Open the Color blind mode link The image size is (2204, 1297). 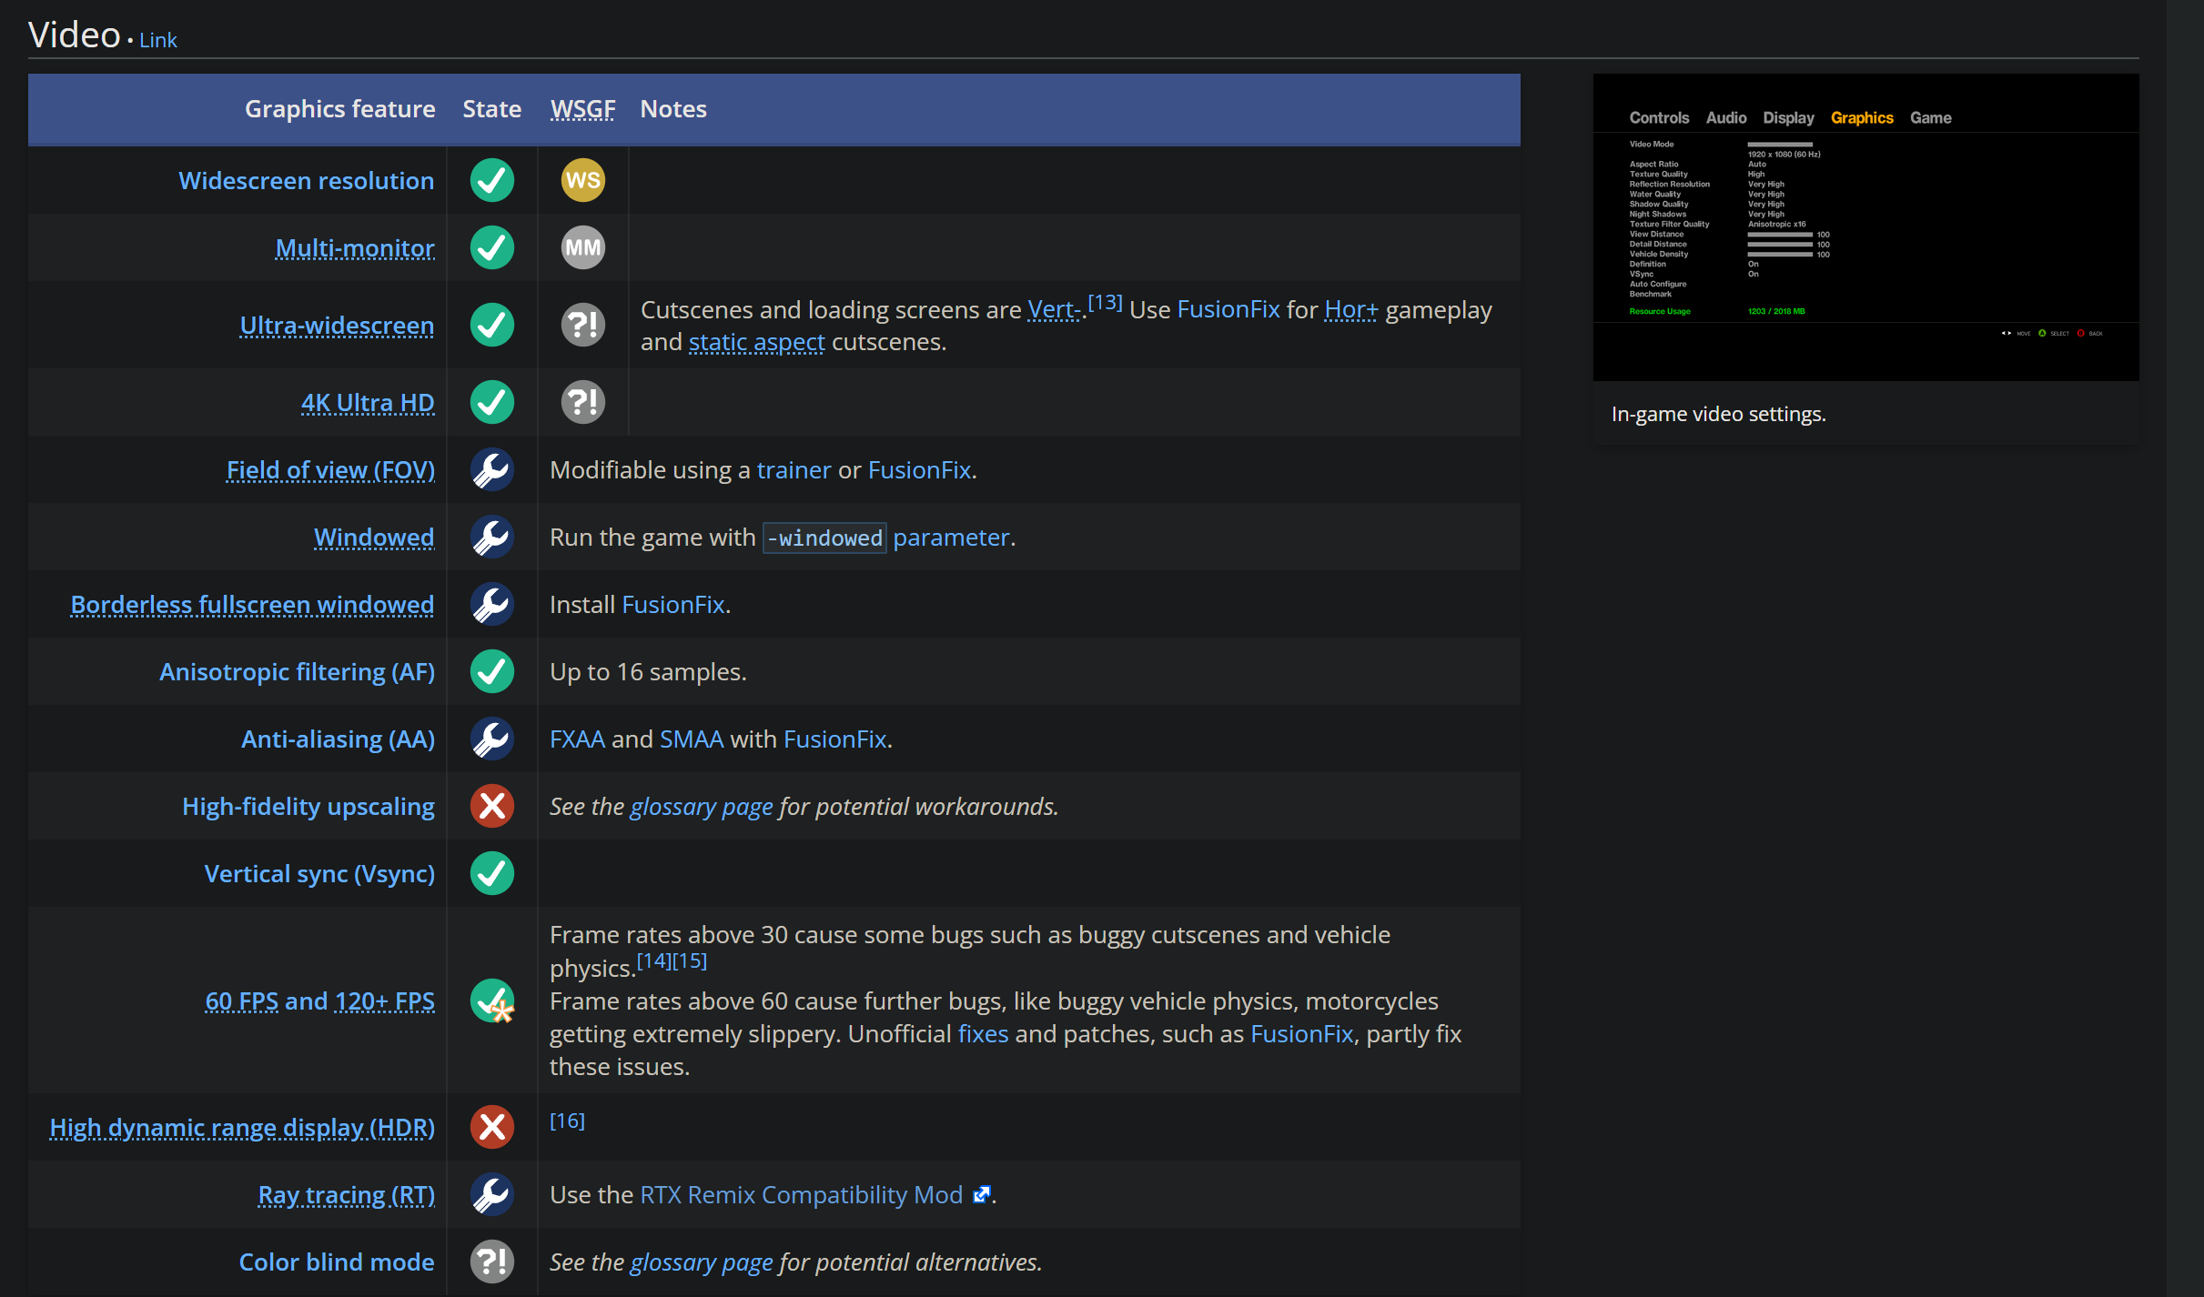337,1262
